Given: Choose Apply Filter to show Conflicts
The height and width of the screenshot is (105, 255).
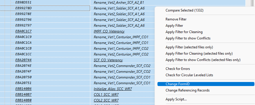Looking at the screenshot, I should tap(188, 38).
